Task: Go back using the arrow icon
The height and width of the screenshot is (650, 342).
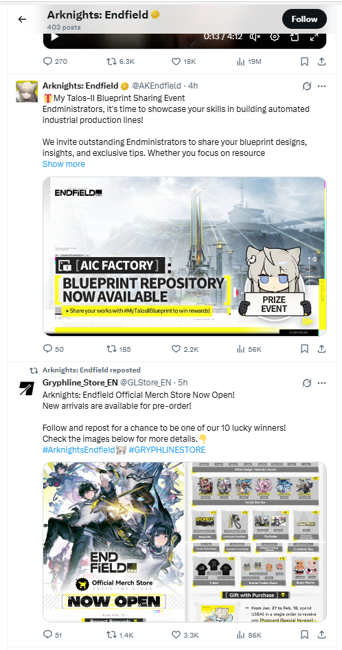Action: 22,19
